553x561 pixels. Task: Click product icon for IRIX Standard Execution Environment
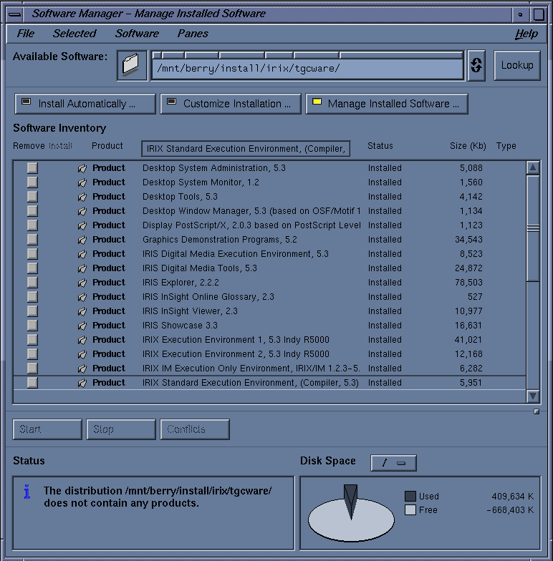(82, 383)
